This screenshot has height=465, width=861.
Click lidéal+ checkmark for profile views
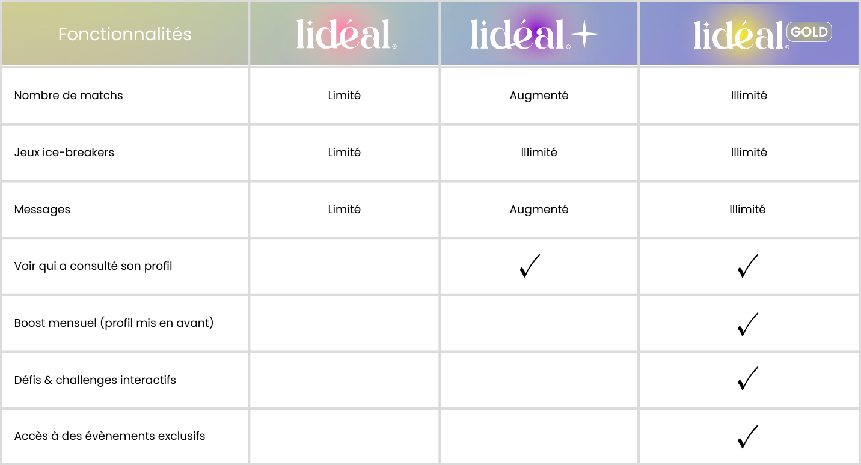click(530, 266)
